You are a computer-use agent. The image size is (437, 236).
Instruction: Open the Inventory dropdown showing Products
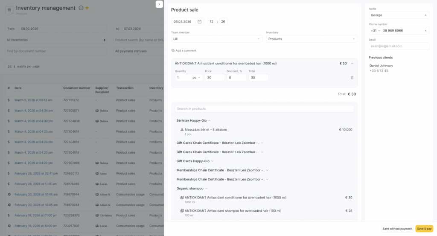pyautogui.click(x=312, y=39)
